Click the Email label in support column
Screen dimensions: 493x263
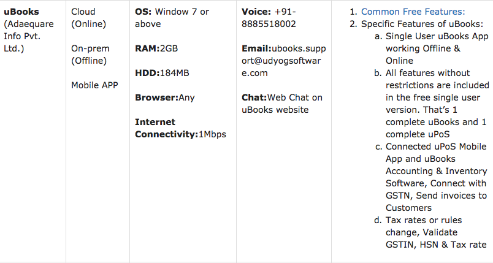(x=256, y=48)
